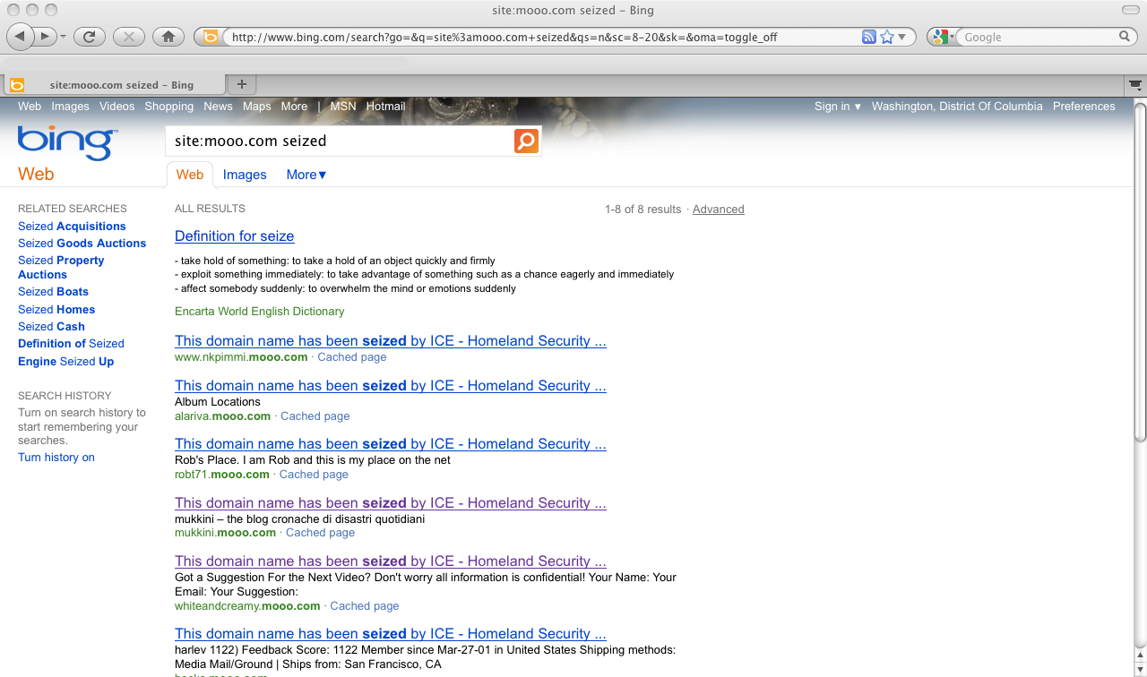The width and height of the screenshot is (1147, 677).
Task: Click Seized Boats related search
Action: [53, 292]
